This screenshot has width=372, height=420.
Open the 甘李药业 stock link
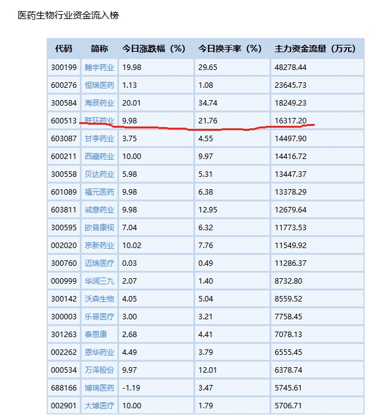tap(99, 139)
